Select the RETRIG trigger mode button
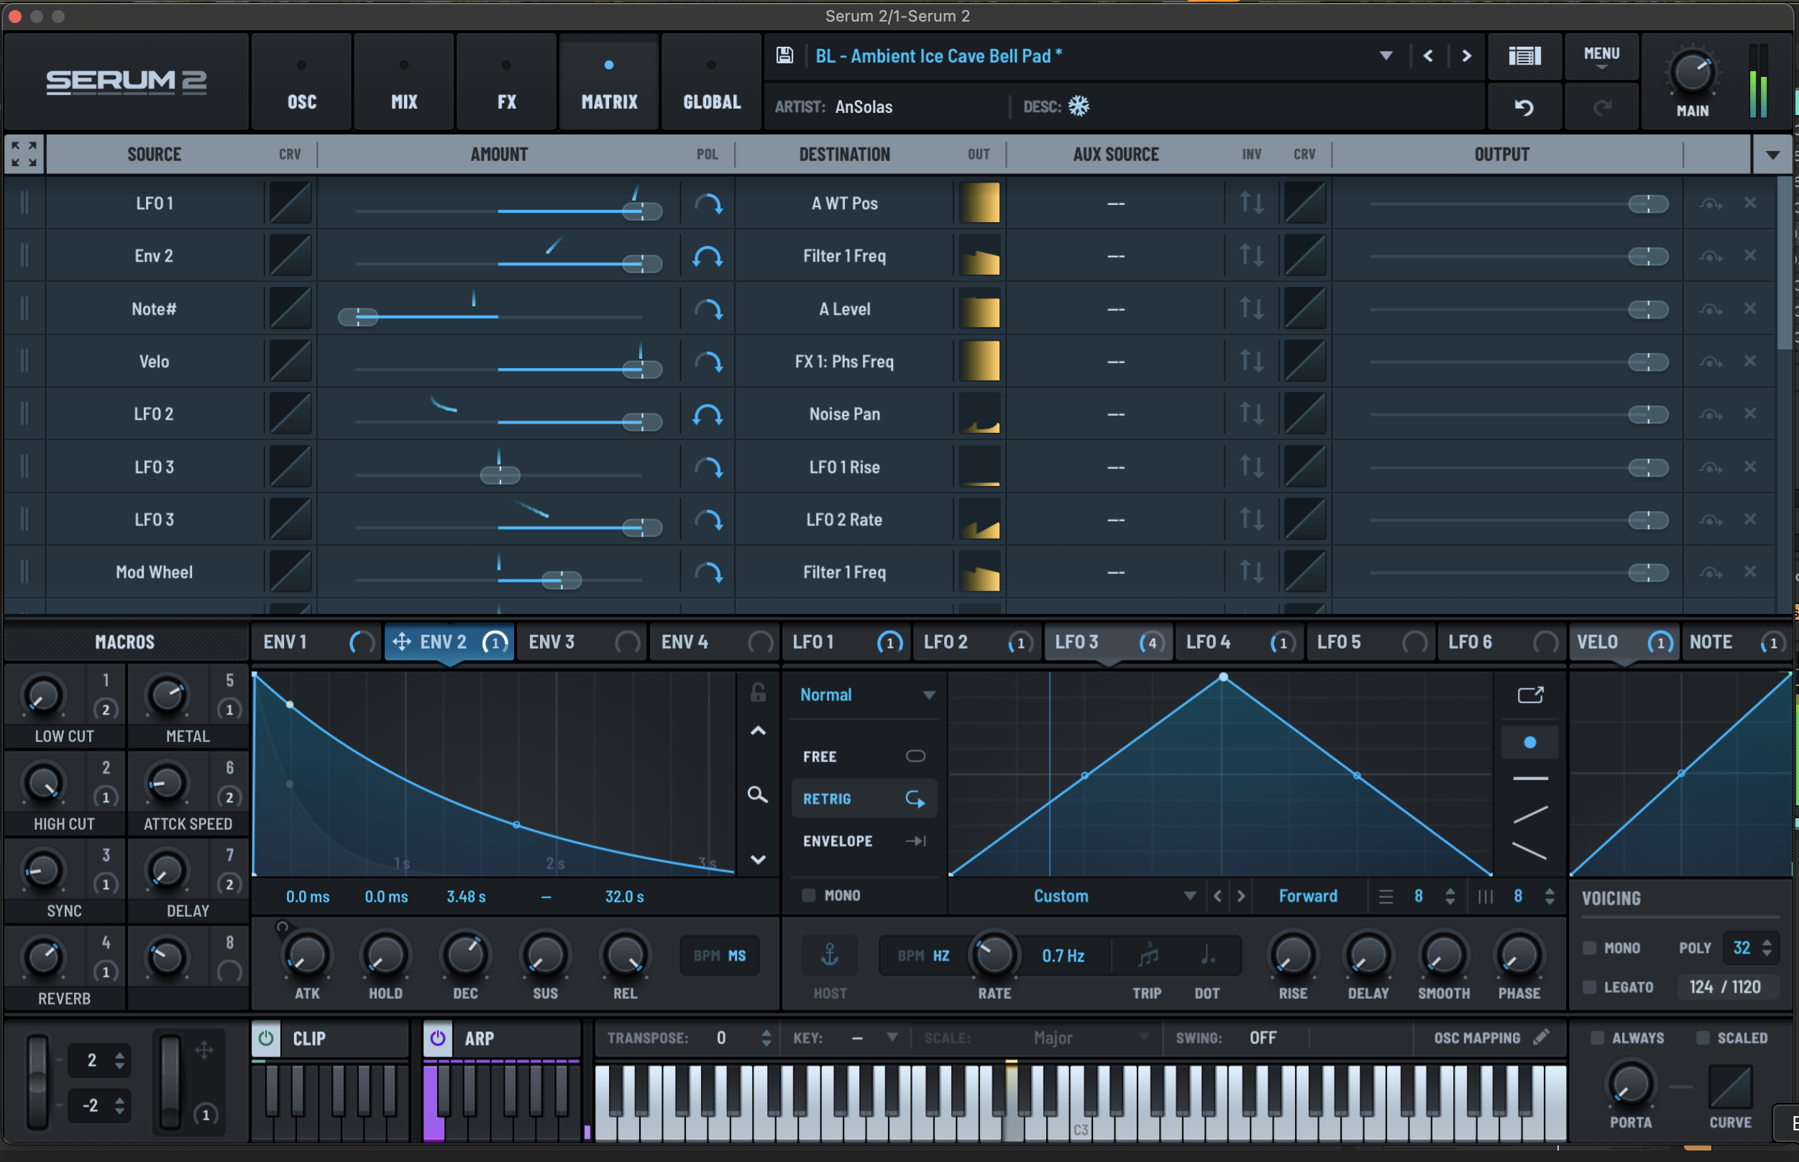This screenshot has height=1162, width=1799. 864,798
